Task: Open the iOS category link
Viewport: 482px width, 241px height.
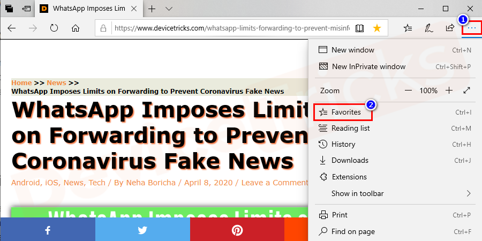Action: (52, 183)
